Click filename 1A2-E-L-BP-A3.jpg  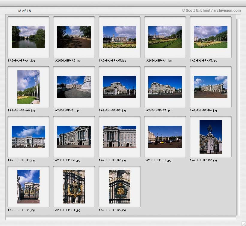[x=112, y=61]
